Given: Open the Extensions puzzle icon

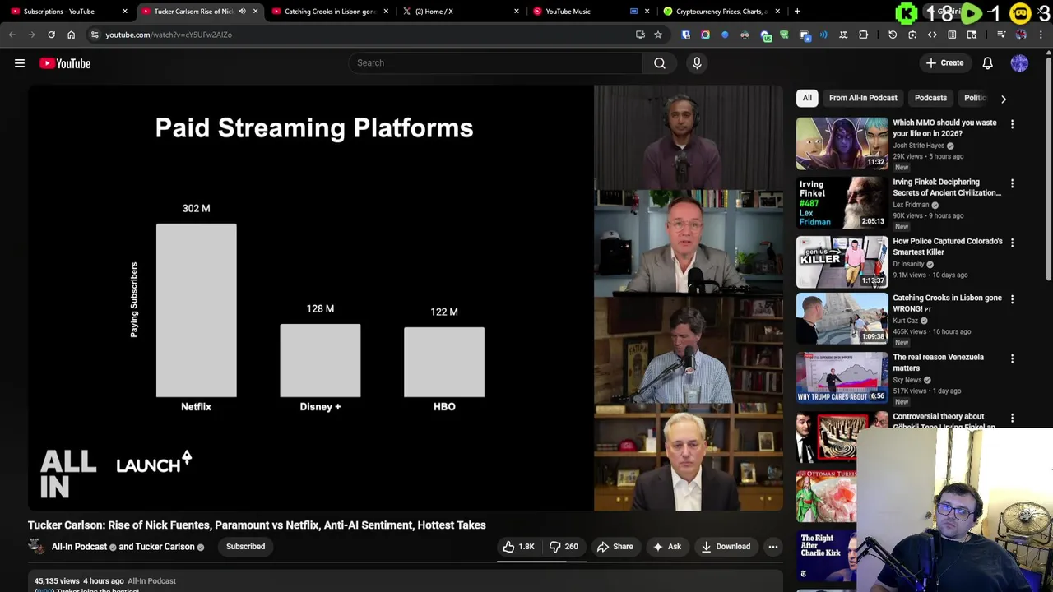Looking at the screenshot, I should point(863,35).
